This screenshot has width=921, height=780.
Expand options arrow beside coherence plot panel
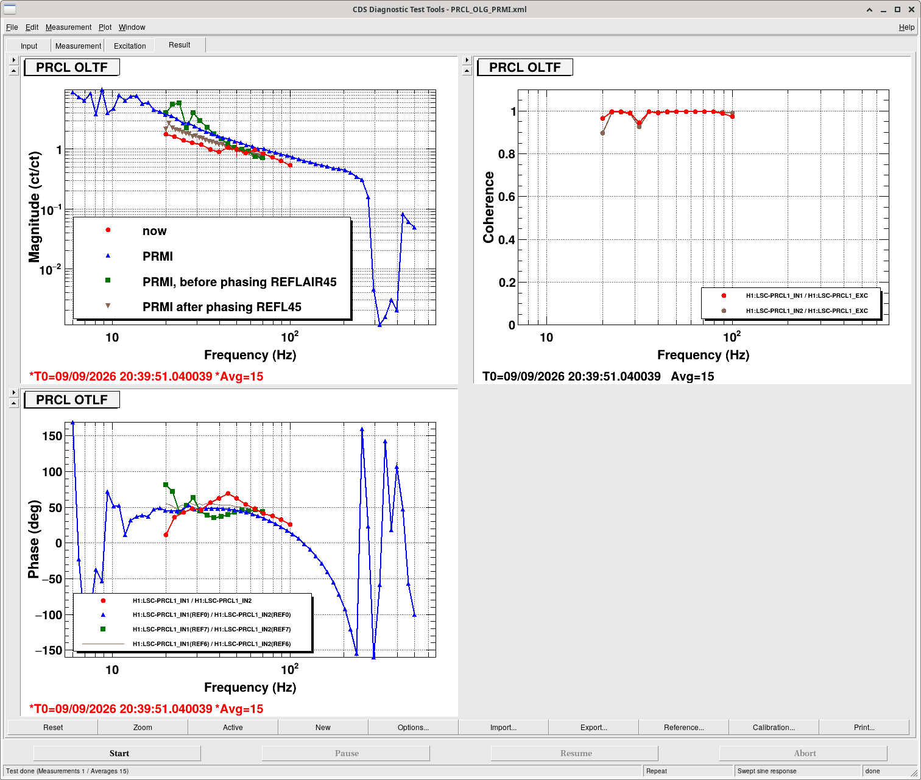467,60
